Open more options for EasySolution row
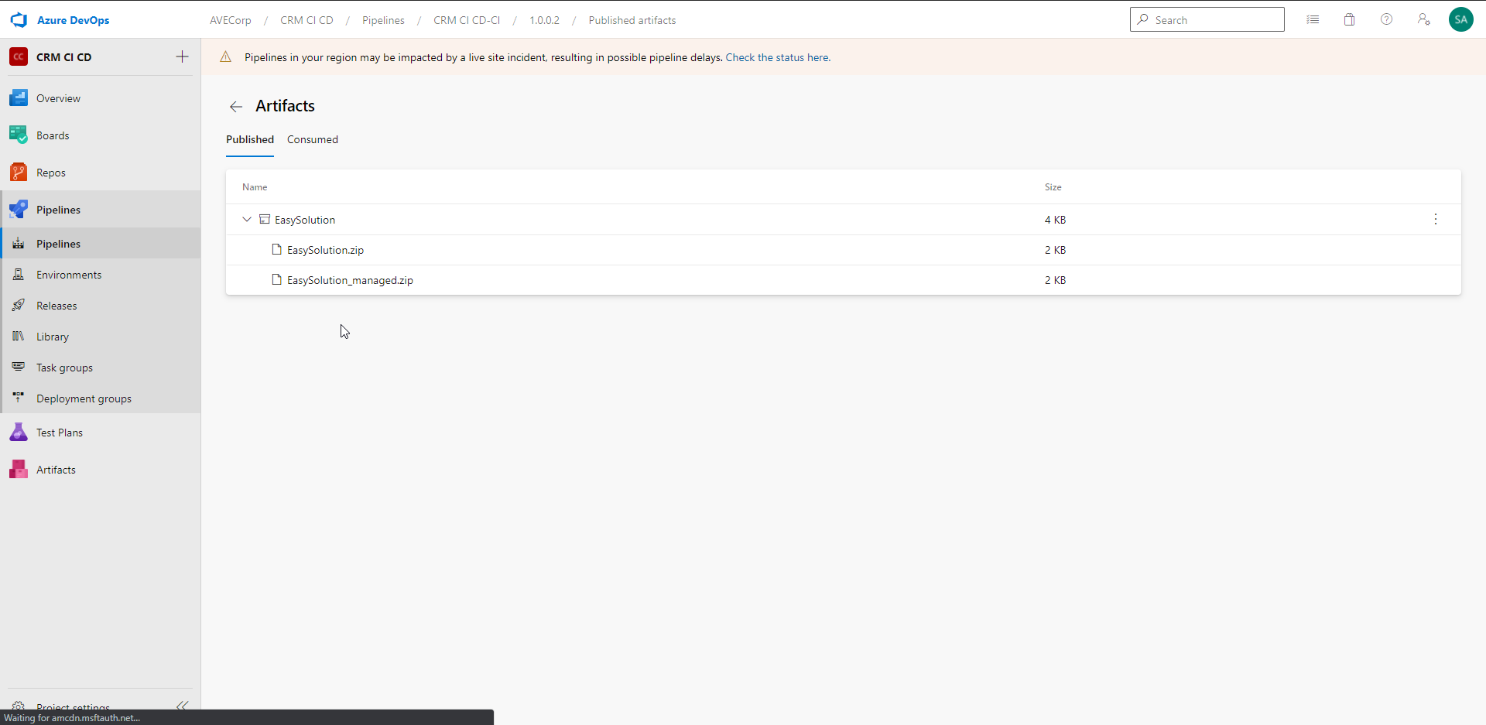This screenshot has width=1486, height=725. click(x=1436, y=220)
